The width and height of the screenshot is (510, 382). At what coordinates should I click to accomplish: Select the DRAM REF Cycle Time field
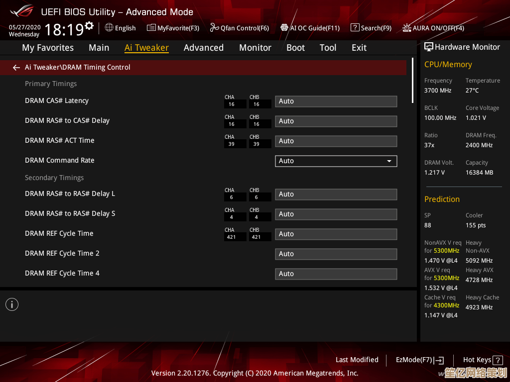pos(336,234)
